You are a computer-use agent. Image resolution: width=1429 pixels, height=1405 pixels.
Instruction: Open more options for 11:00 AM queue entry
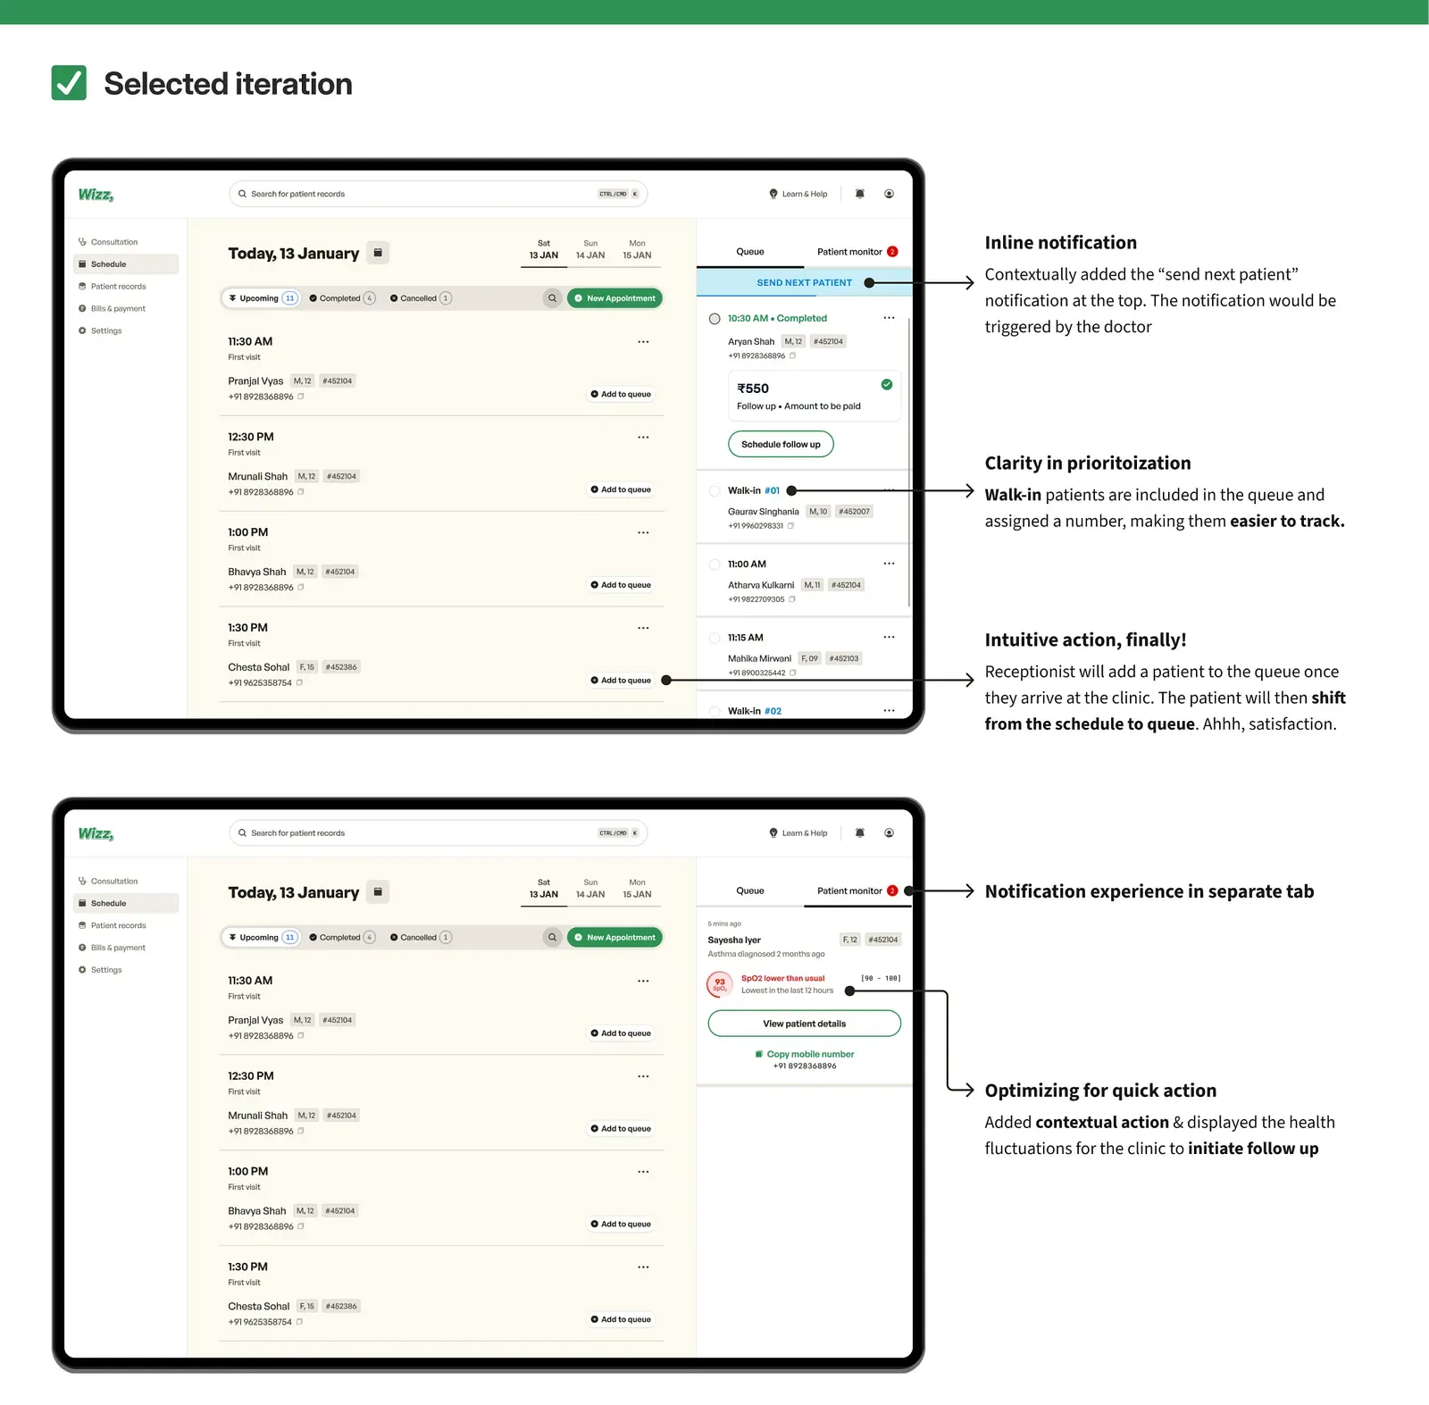click(889, 564)
